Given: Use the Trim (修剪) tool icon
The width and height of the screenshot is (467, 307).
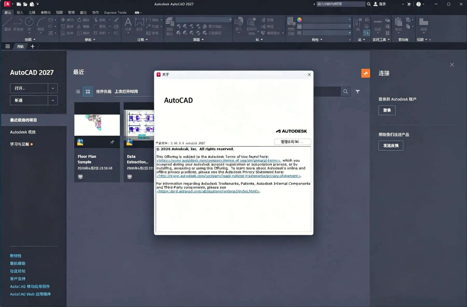Looking at the screenshot, I should click(x=96, y=20).
